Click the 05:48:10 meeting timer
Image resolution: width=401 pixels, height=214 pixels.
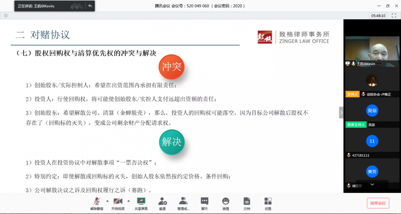378,15
